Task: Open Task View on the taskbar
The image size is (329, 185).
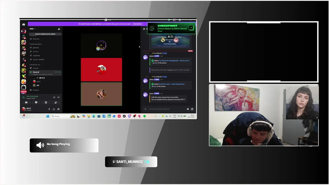Action: click(78, 116)
